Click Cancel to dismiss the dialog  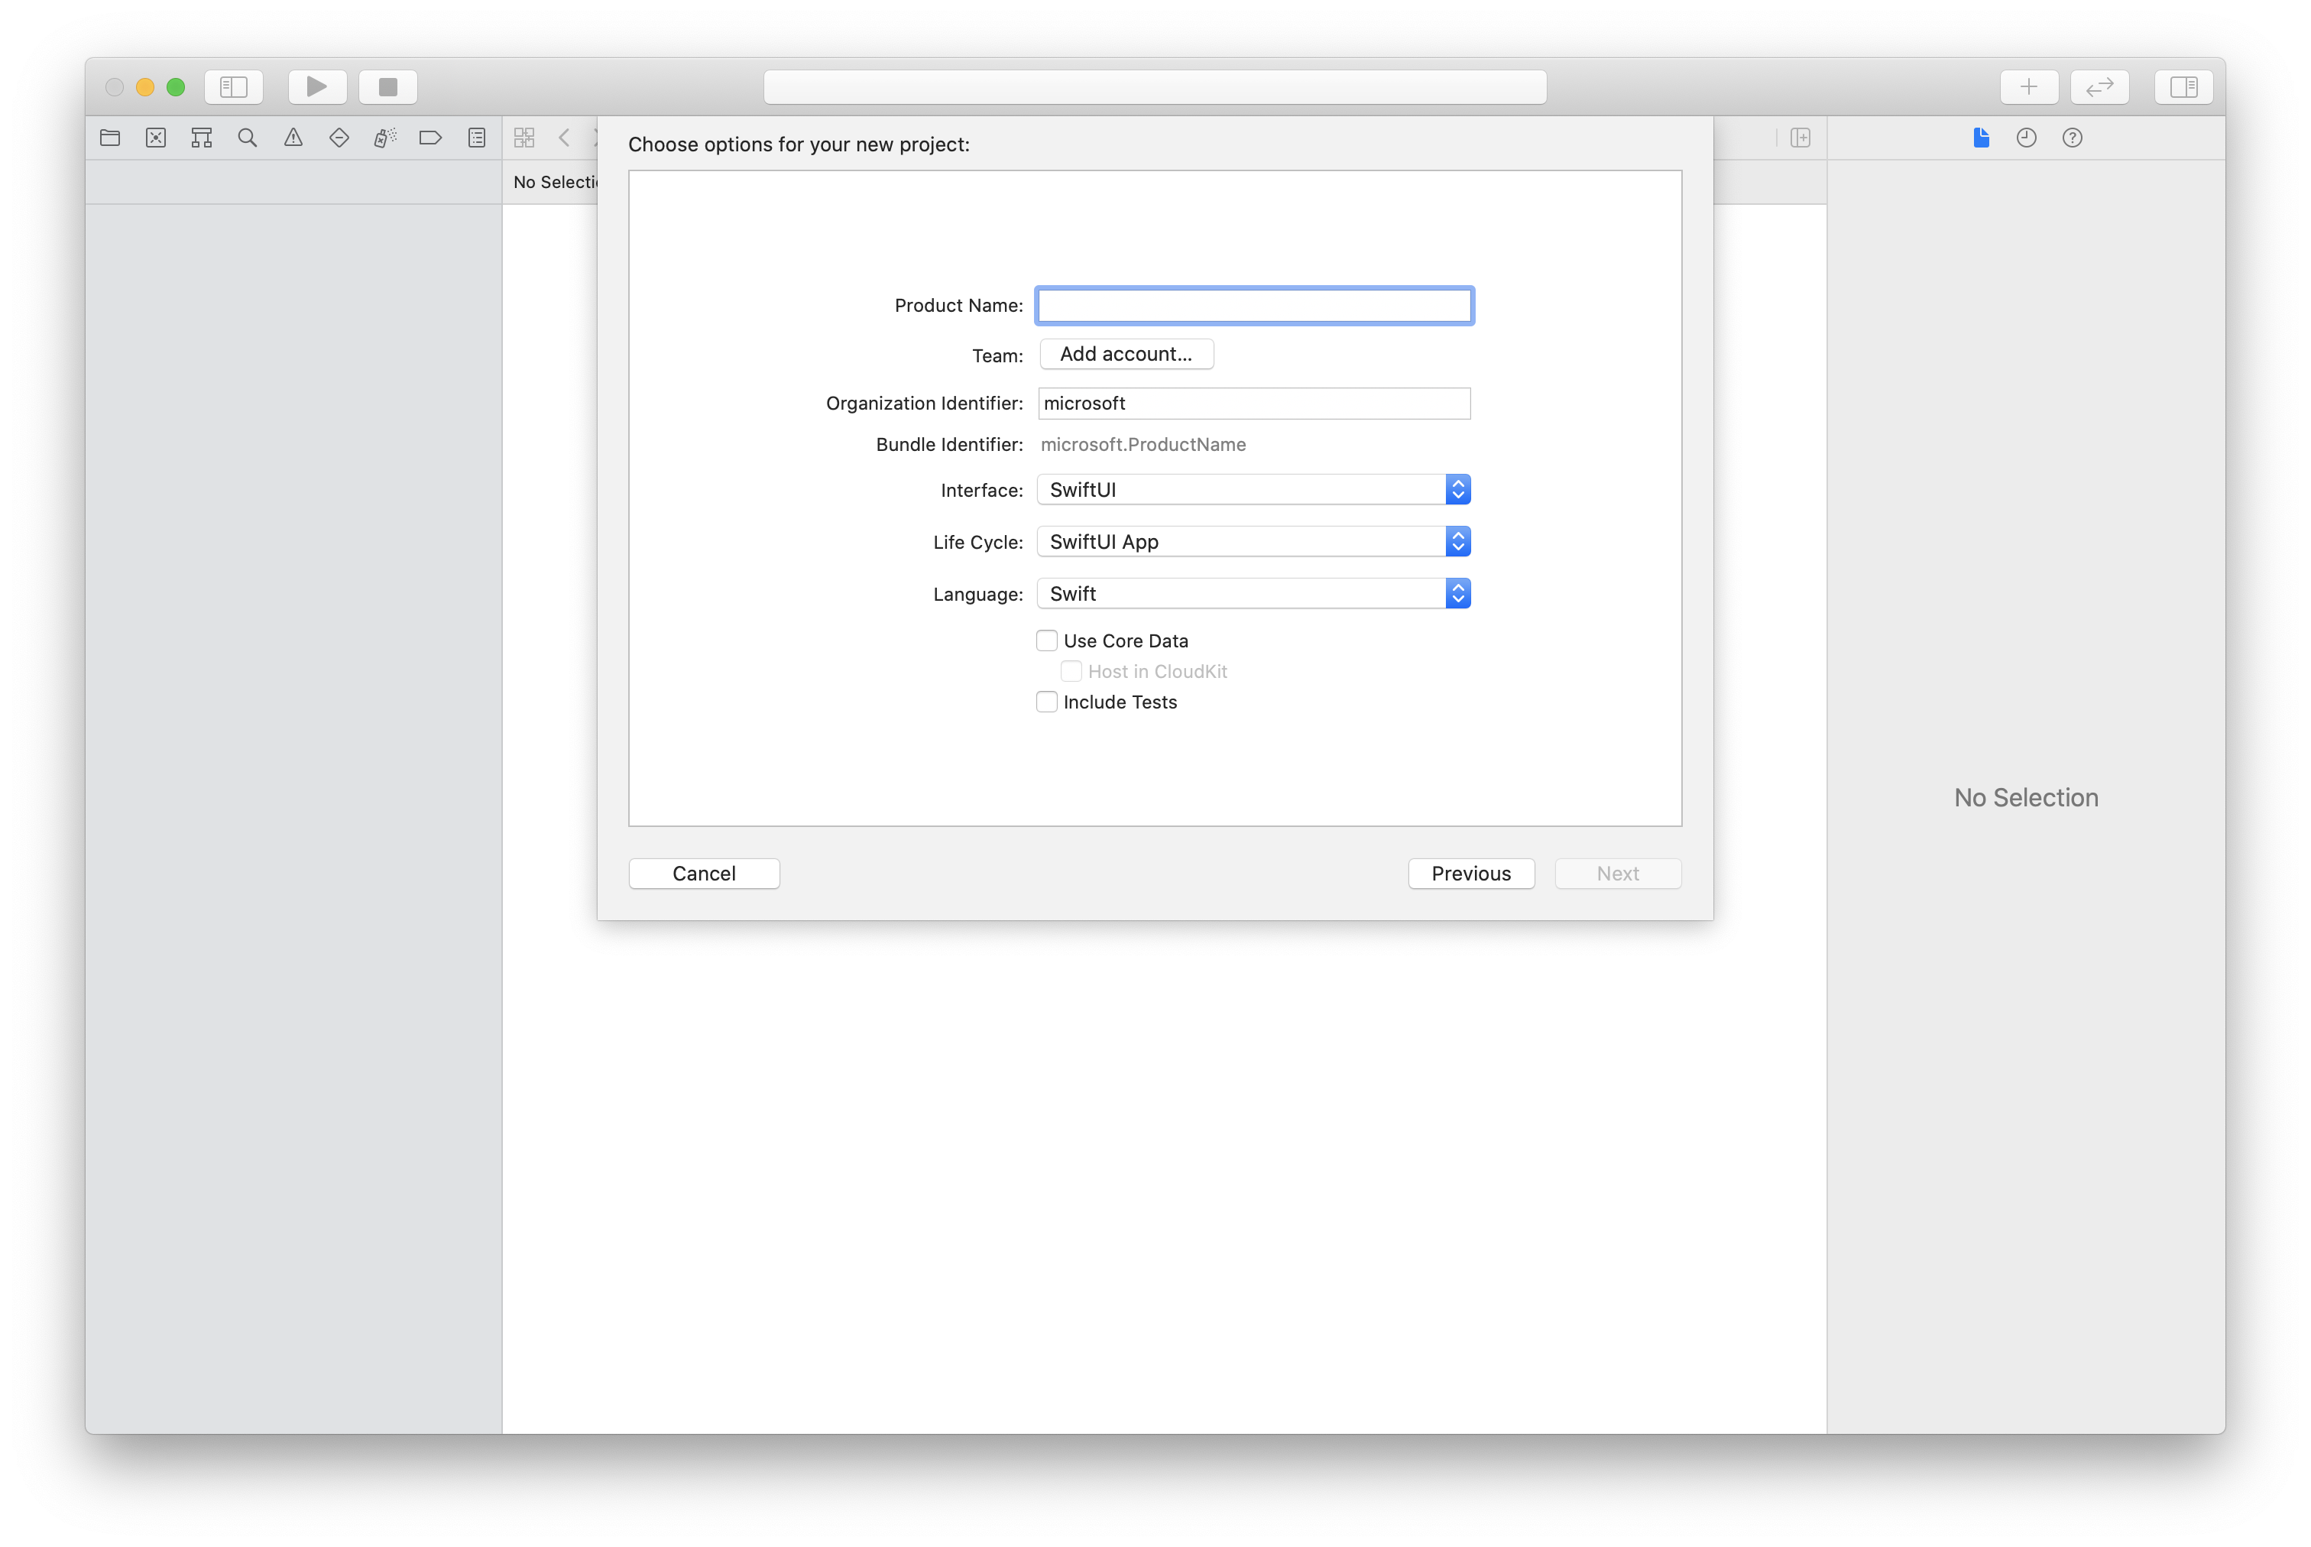click(702, 872)
